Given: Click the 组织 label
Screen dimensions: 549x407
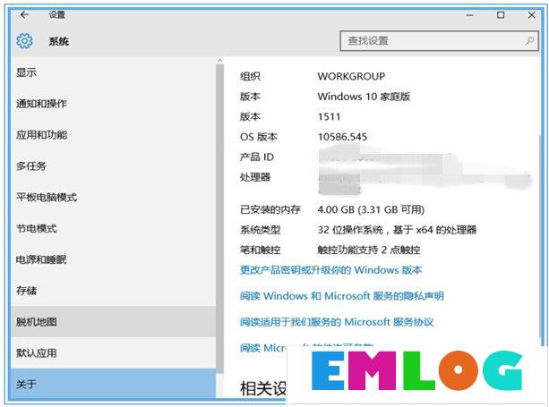Looking at the screenshot, I should (250, 76).
